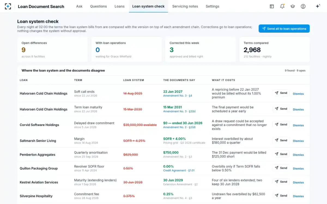Click the LOAN SYSTEM column header

pos(134,80)
